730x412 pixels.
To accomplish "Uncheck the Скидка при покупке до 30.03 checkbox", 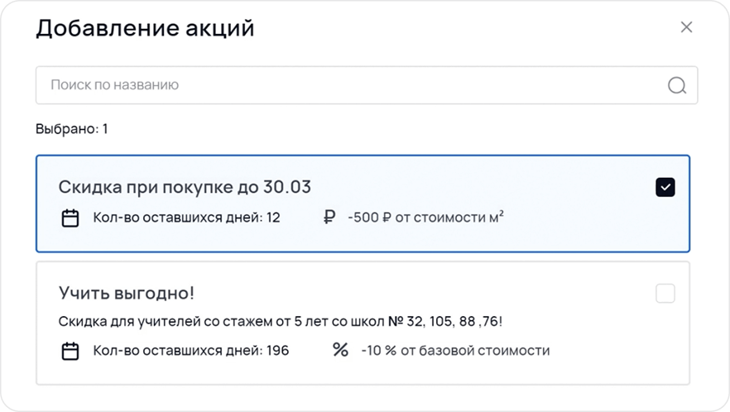I will click(665, 187).
